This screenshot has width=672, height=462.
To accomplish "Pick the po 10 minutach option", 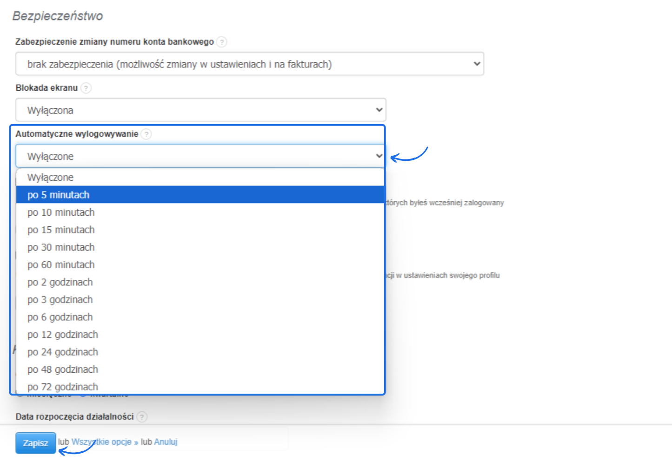I will coord(200,212).
